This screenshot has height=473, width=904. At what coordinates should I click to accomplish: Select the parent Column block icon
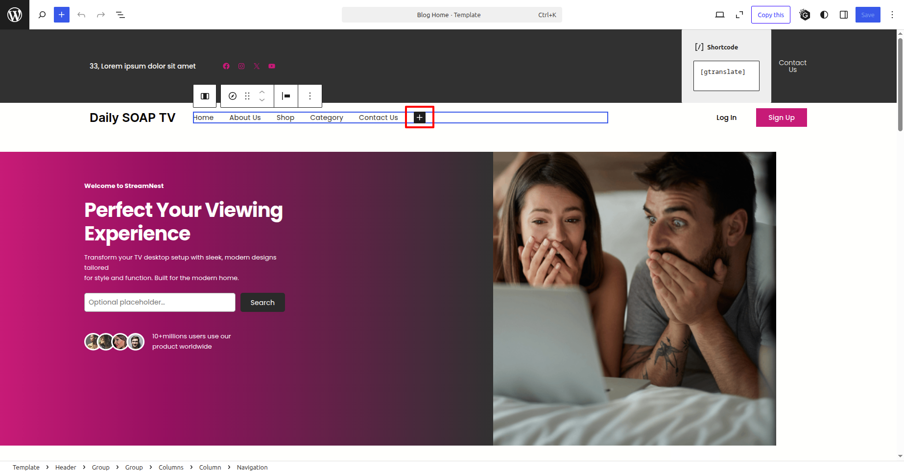[205, 96]
